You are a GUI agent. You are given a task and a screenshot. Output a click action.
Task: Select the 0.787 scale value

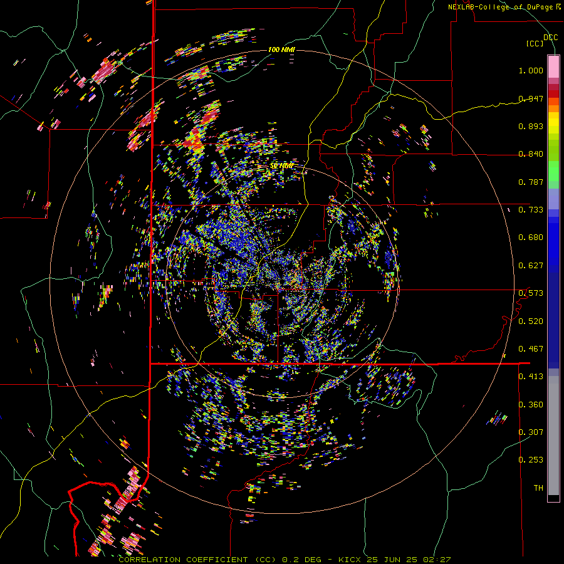tap(531, 182)
